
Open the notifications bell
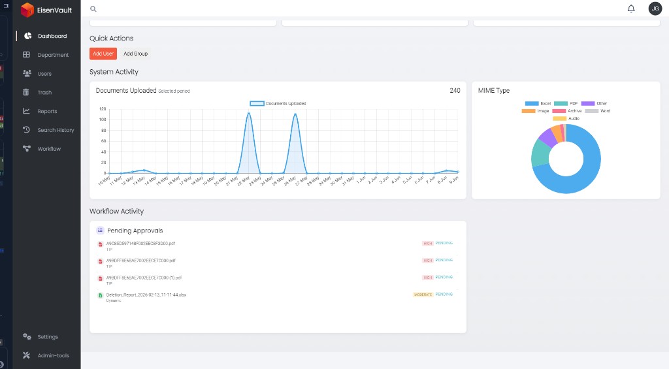631,8
